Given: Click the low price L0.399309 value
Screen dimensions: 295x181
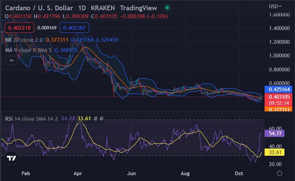Looking at the screenshot, I should click(x=76, y=16).
